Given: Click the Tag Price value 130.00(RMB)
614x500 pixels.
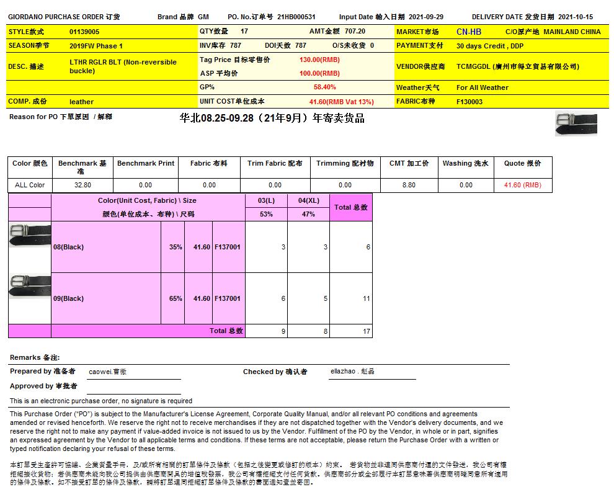Looking at the screenshot, I should tap(319, 60).
